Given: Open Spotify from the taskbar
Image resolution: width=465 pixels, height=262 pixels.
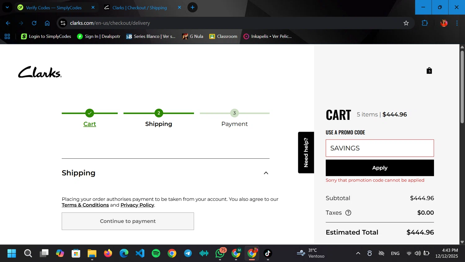Looking at the screenshot, I should click(x=156, y=253).
